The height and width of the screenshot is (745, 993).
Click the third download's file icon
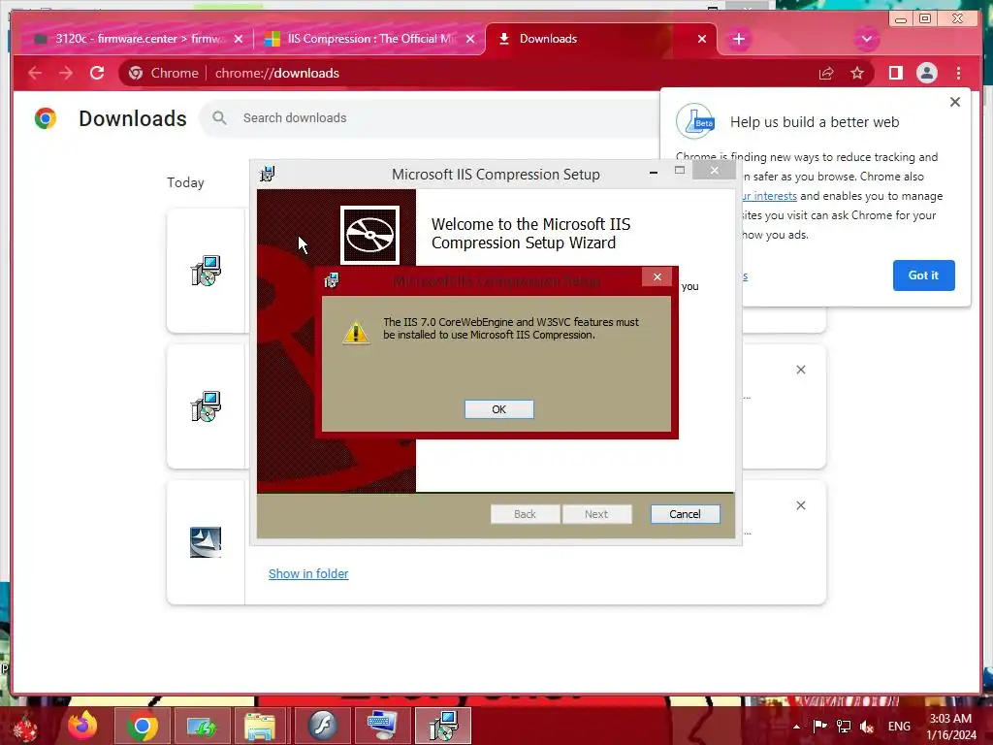point(206,542)
